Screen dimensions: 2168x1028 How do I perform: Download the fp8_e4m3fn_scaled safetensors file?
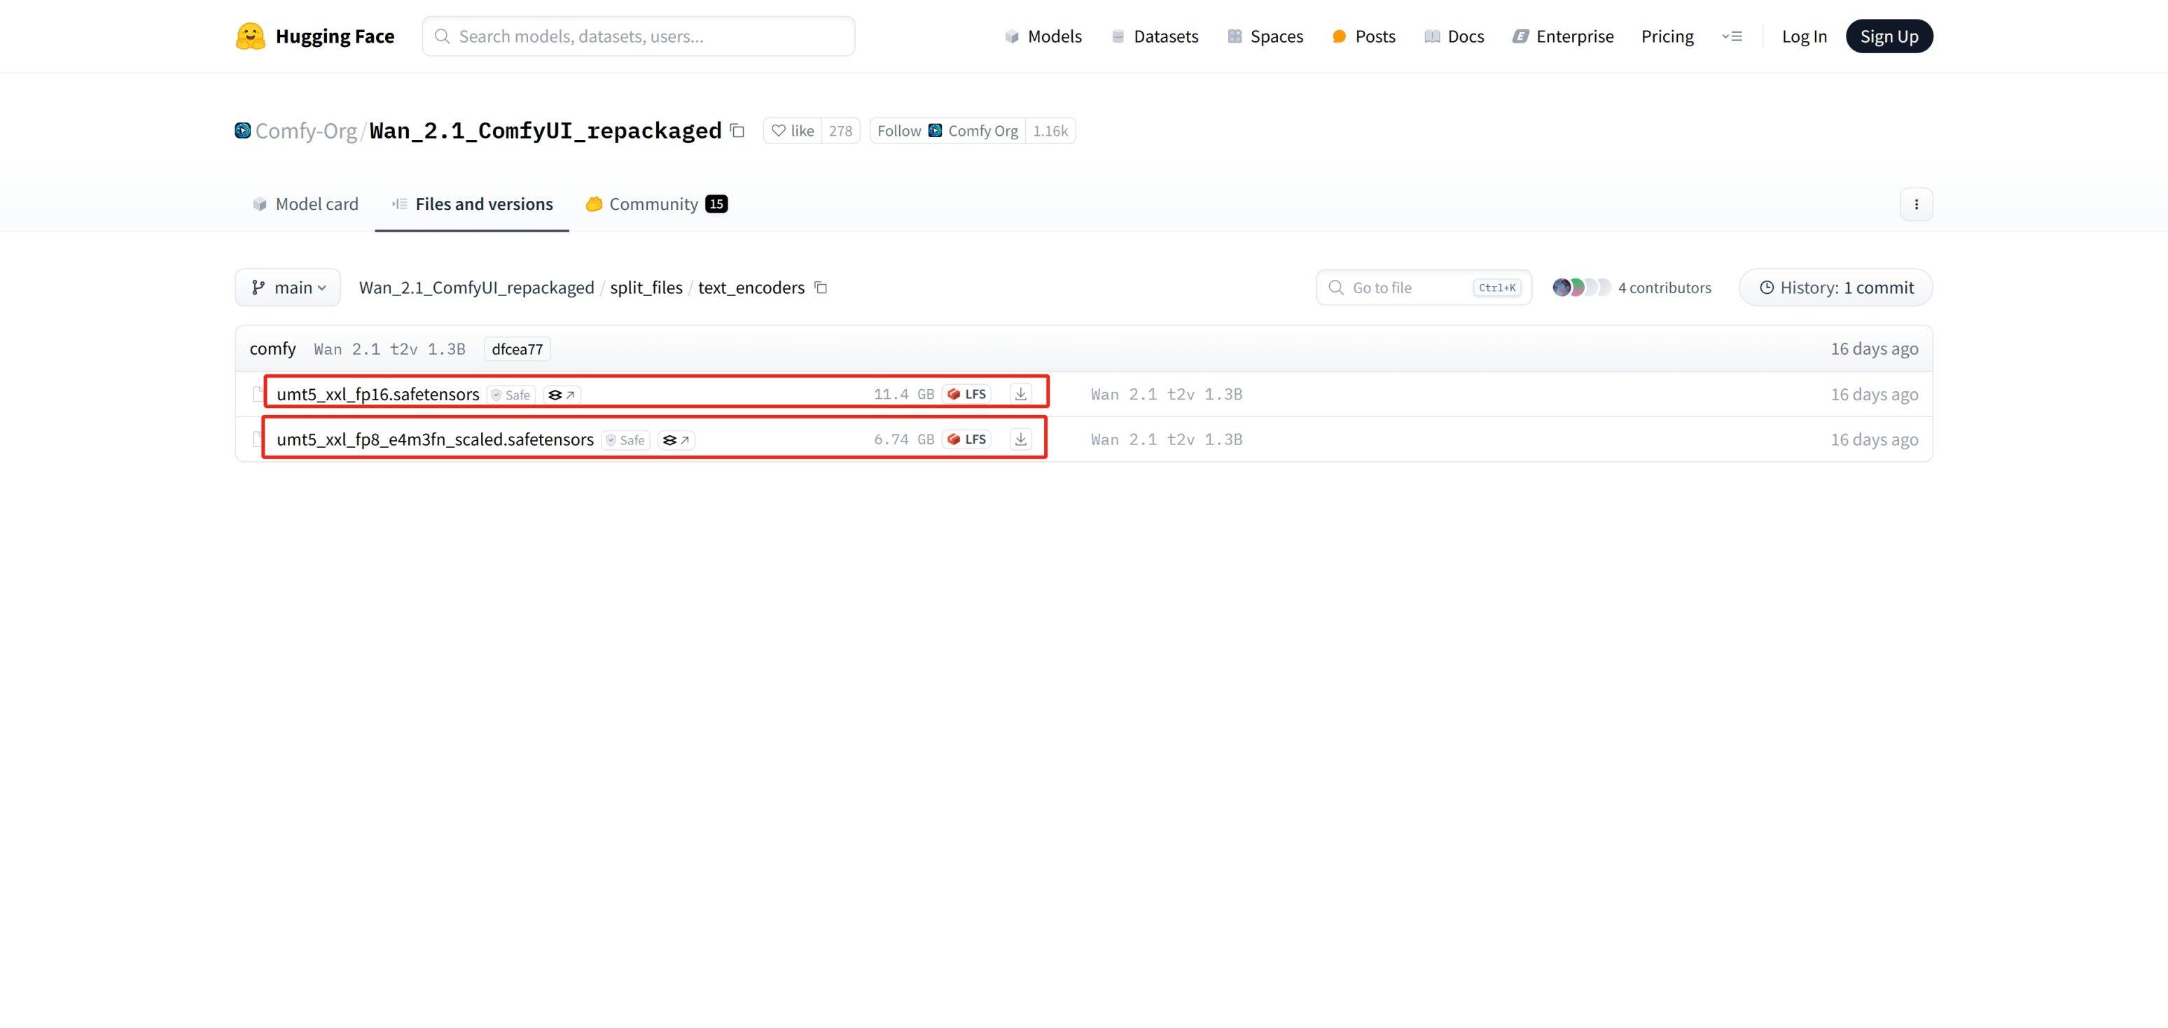[x=1020, y=439]
